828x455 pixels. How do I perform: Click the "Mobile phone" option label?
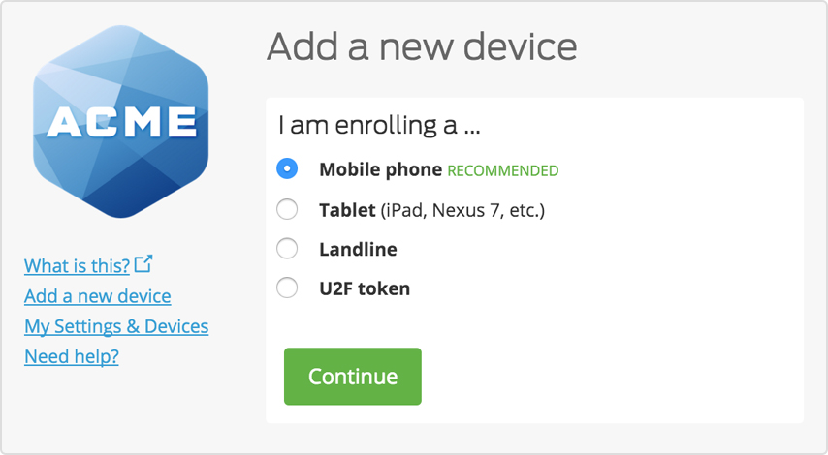pos(380,169)
